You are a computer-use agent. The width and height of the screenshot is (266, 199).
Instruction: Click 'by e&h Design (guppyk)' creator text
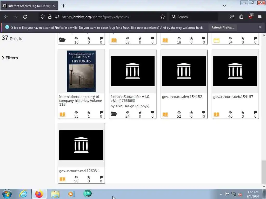pyautogui.click(x=130, y=106)
